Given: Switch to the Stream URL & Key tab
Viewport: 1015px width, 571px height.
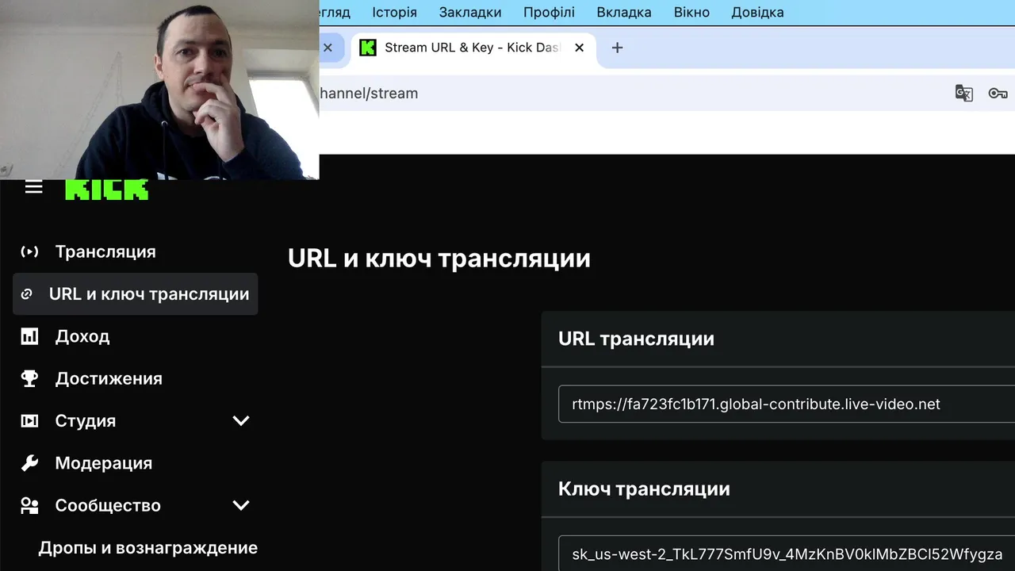Looking at the screenshot, I should pos(472,48).
